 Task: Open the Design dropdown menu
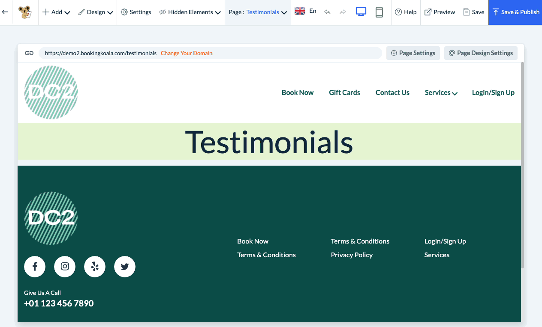95,12
